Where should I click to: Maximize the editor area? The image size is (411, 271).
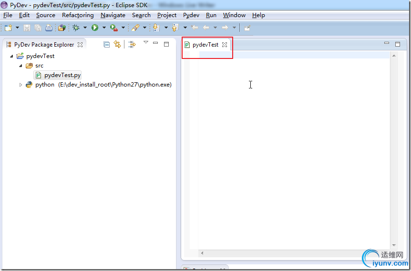pyautogui.click(x=398, y=44)
